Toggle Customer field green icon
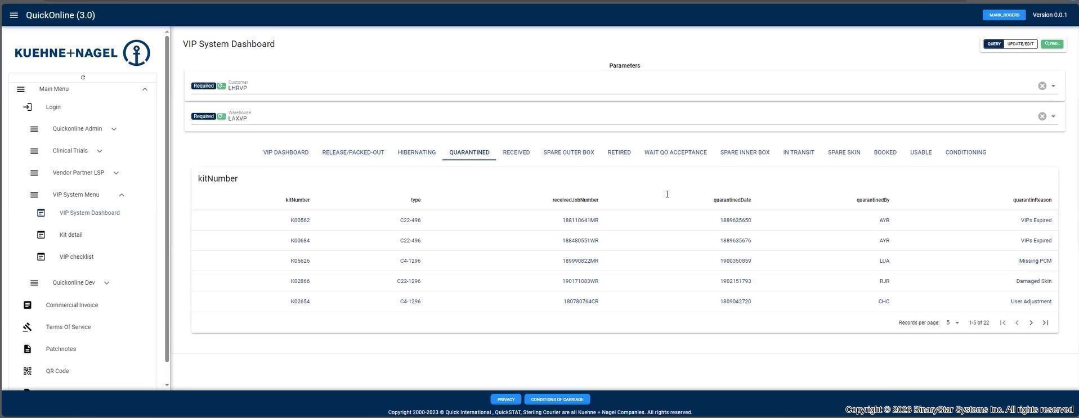This screenshot has width=1079, height=418. 222,86
